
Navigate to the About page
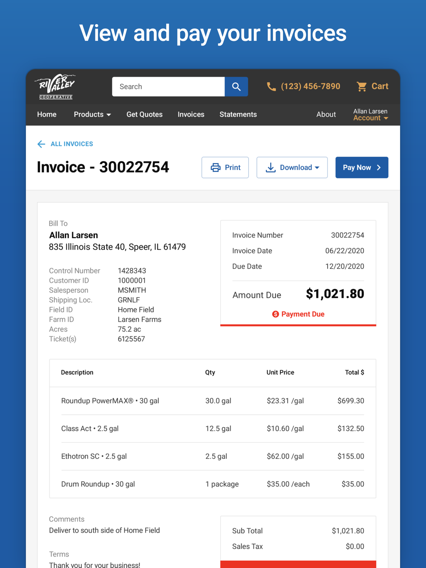point(326,115)
